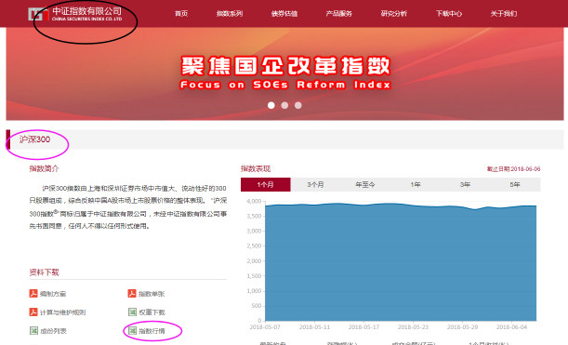Open the 债券估值 menu
This screenshot has width=568, height=345.
click(284, 14)
